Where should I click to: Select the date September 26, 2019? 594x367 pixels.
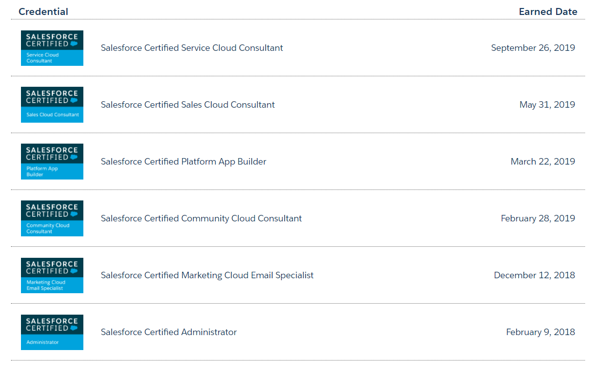pos(533,48)
